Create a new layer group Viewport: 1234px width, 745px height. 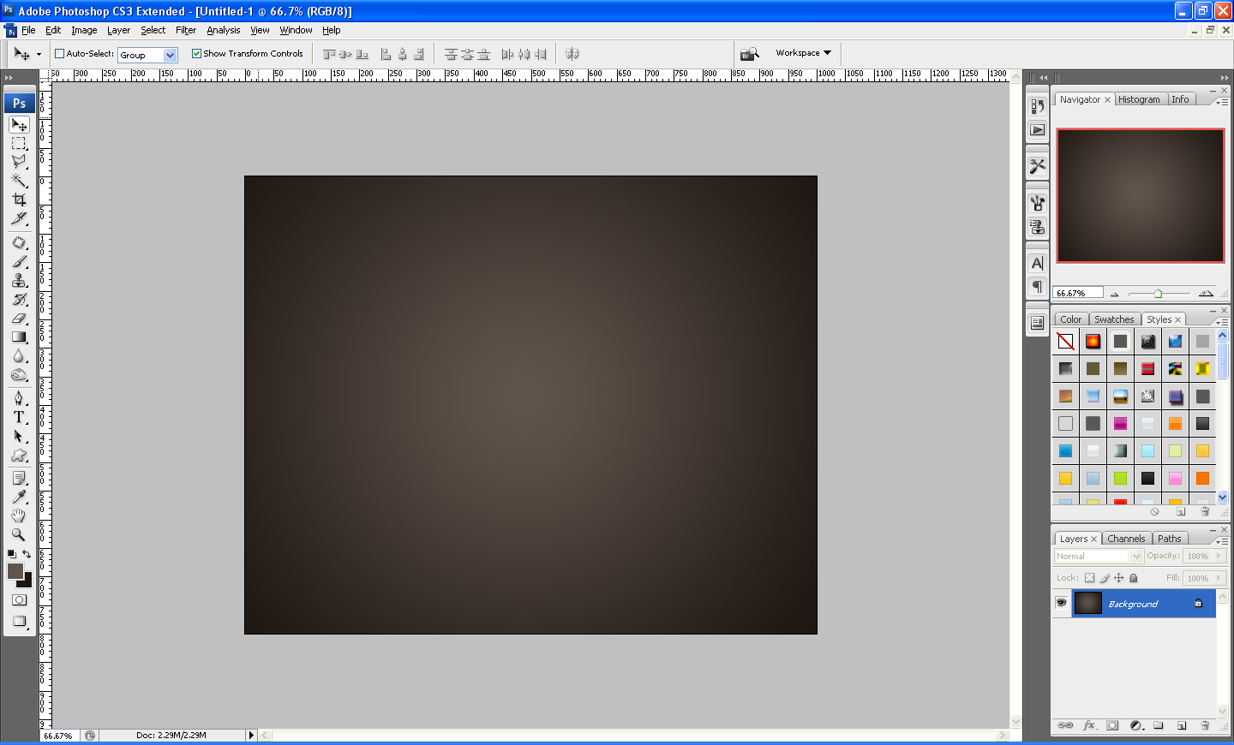(1159, 725)
